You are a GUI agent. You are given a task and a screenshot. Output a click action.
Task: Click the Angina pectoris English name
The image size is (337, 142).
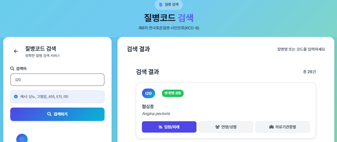click(156, 114)
